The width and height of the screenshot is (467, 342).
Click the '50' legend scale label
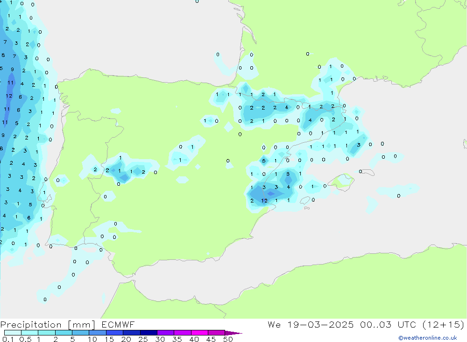(228, 339)
